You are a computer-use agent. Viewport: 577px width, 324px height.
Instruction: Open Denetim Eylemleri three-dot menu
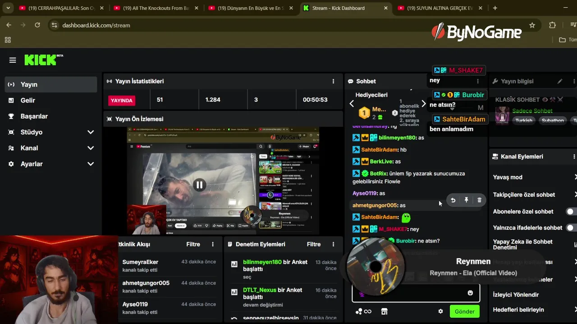(333, 244)
